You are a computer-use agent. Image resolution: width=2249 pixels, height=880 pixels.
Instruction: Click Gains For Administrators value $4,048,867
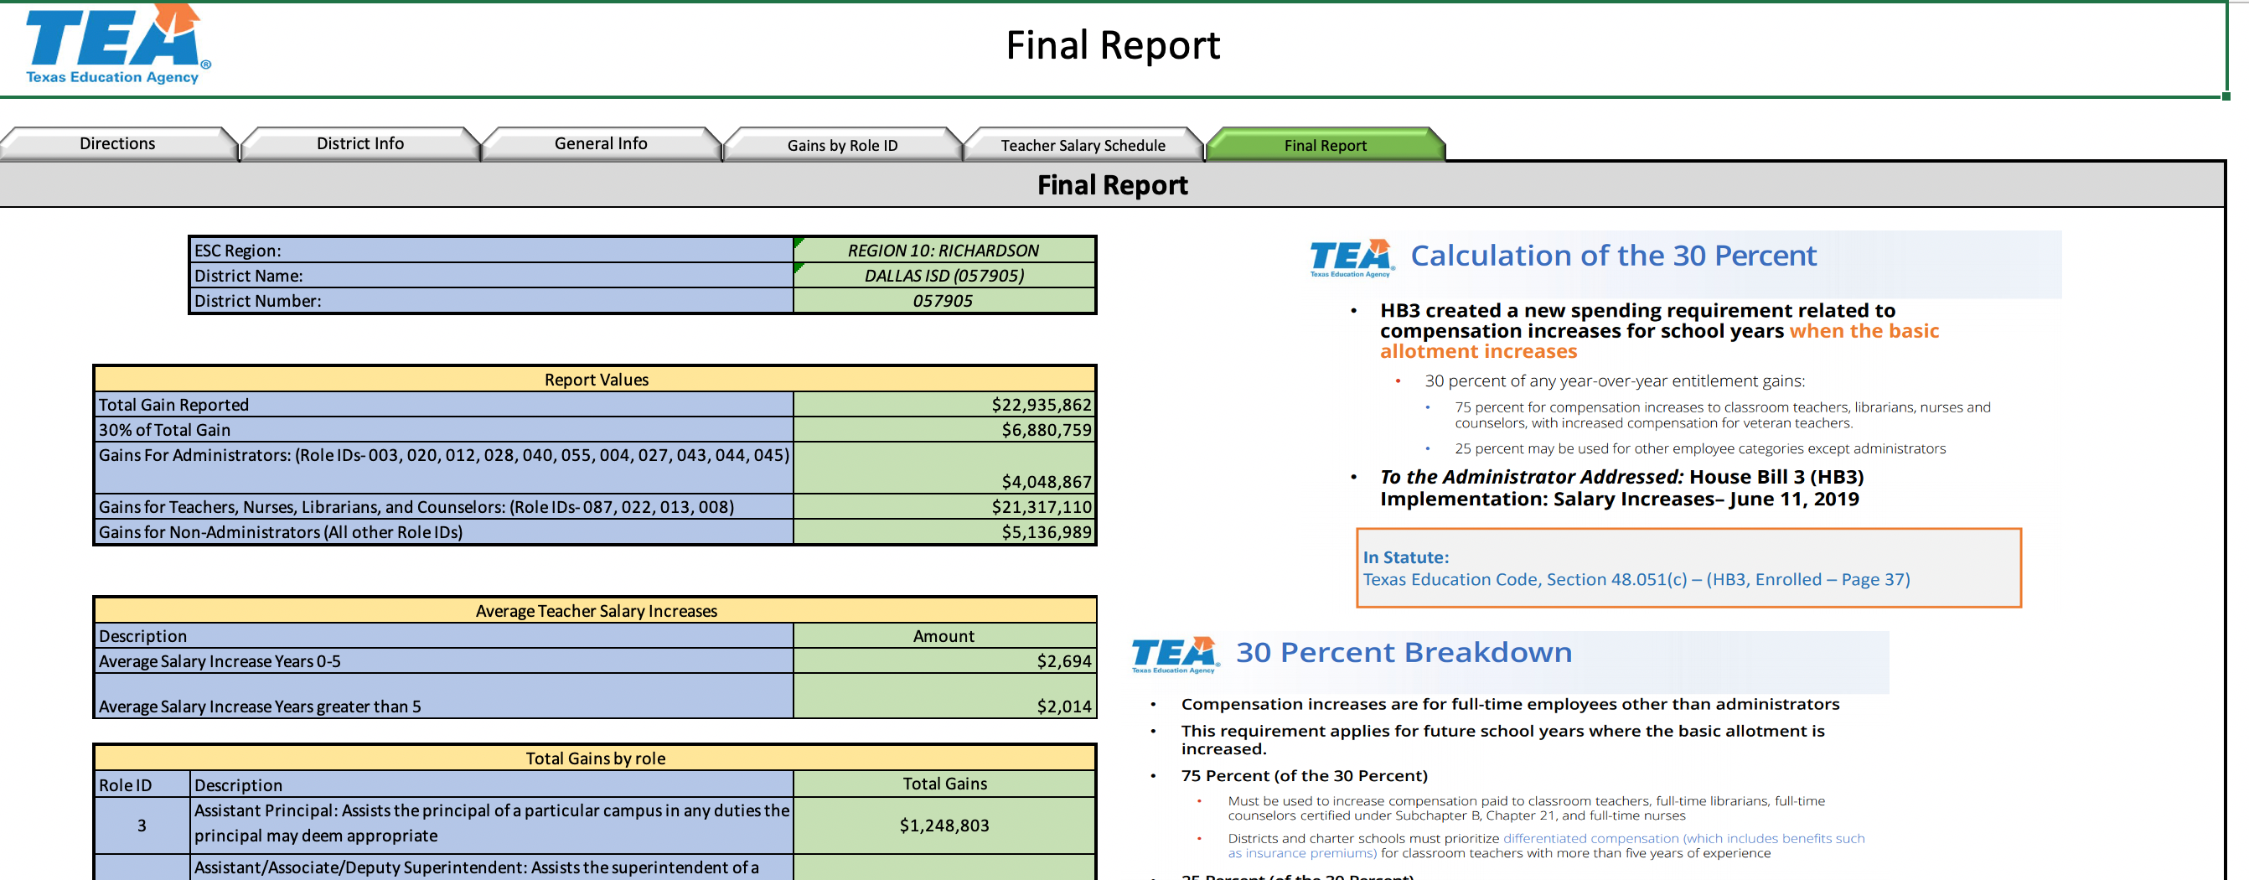(x=944, y=468)
